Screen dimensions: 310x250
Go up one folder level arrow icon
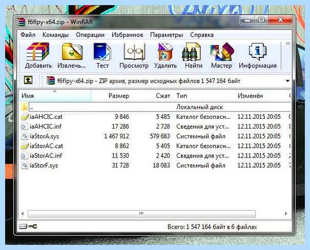pos(28,80)
